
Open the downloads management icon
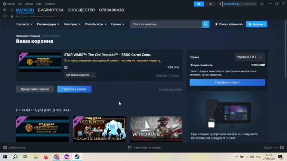pos(130,148)
